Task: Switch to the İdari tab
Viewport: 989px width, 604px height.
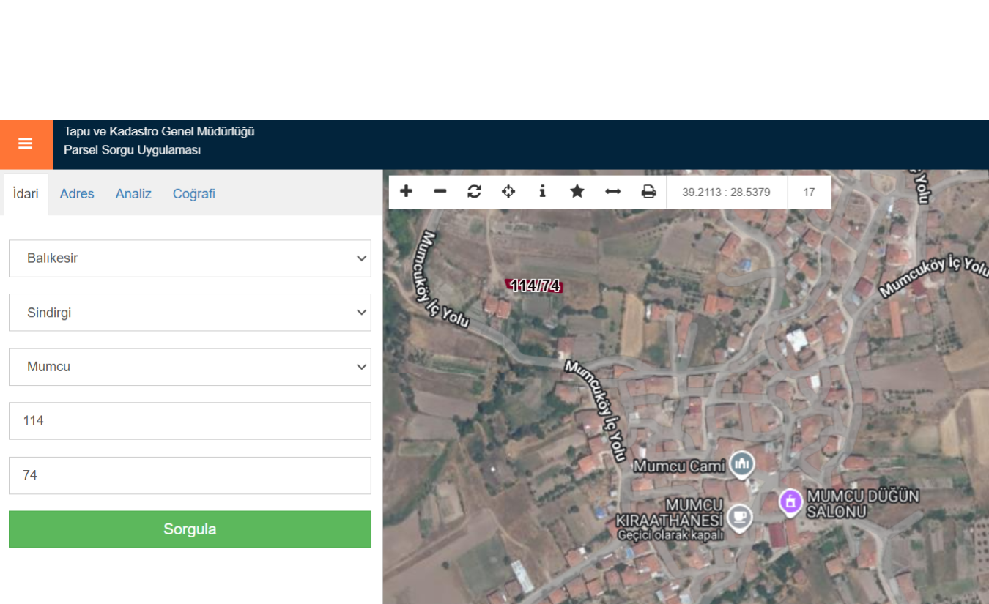Action: 26,194
